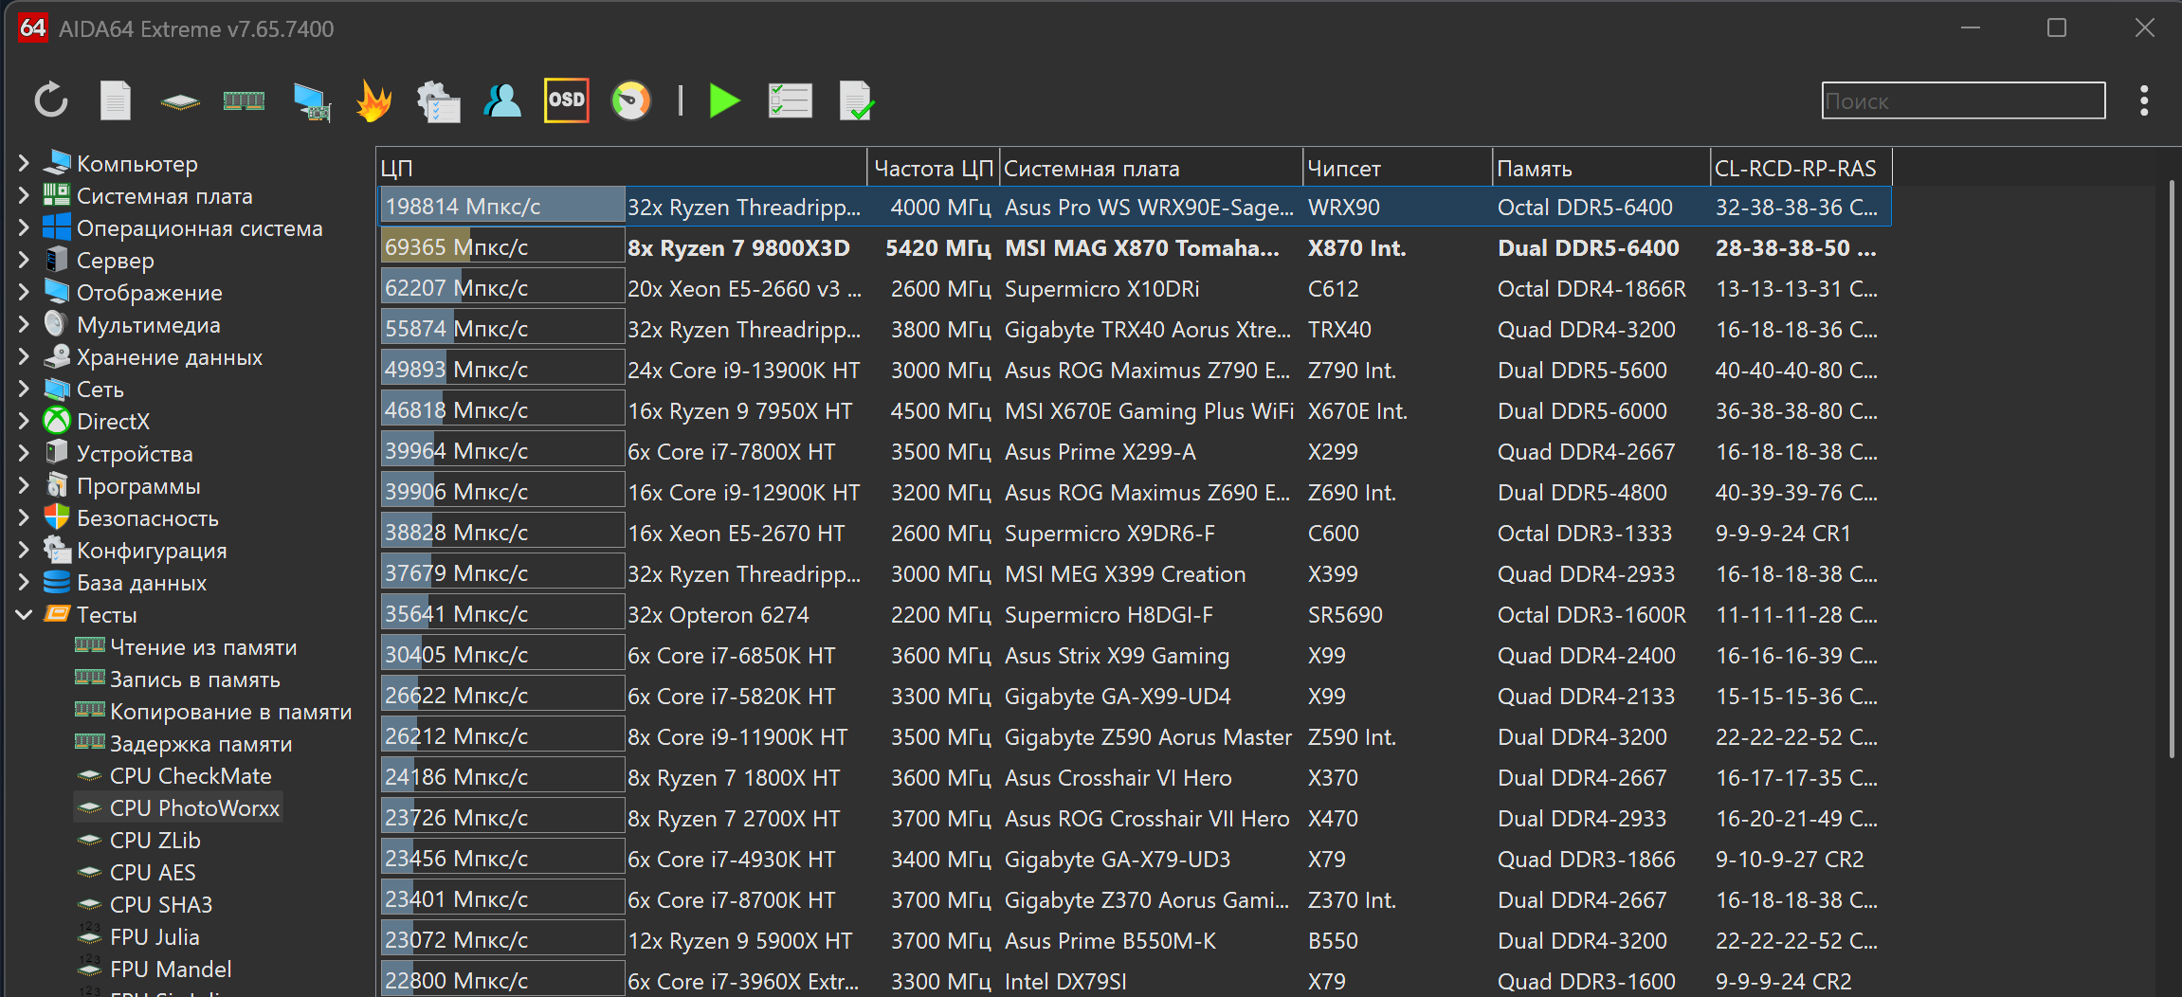Viewport: 2182px width, 997px height.
Task: Select Программы in the sidebar tree
Action: point(138,485)
